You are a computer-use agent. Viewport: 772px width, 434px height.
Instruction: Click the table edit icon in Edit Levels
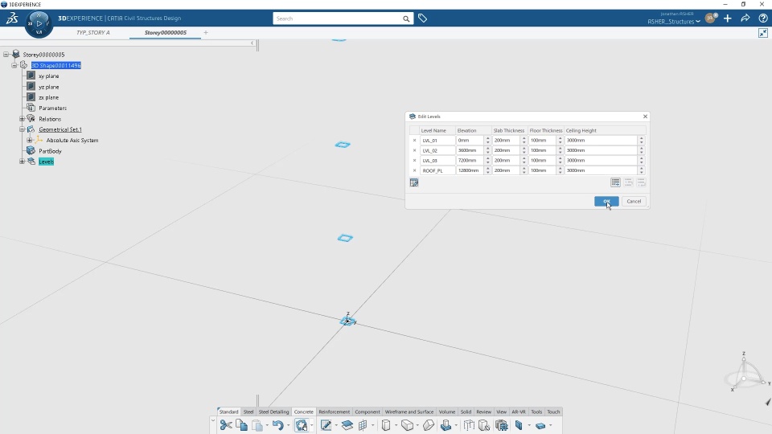(414, 182)
